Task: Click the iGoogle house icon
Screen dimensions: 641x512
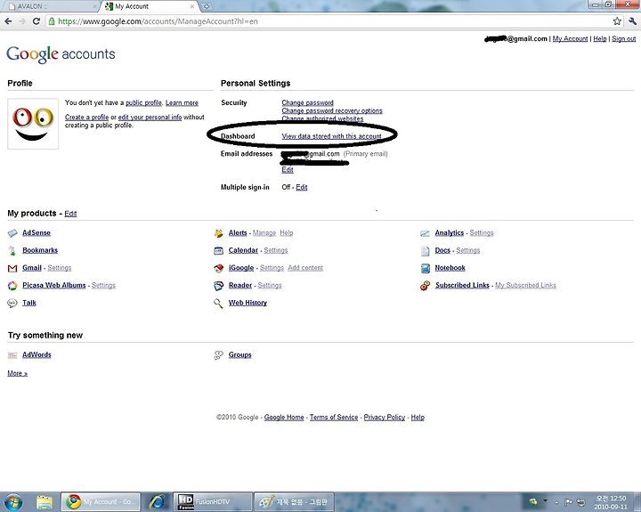Action: pos(219,268)
